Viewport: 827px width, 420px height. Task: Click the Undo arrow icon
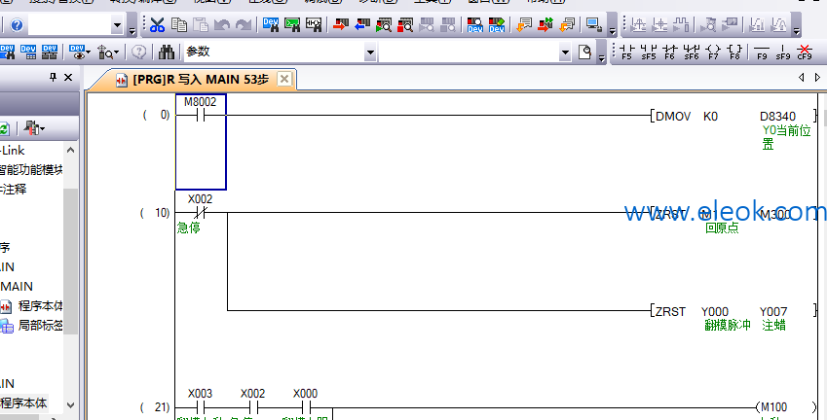[221, 24]
